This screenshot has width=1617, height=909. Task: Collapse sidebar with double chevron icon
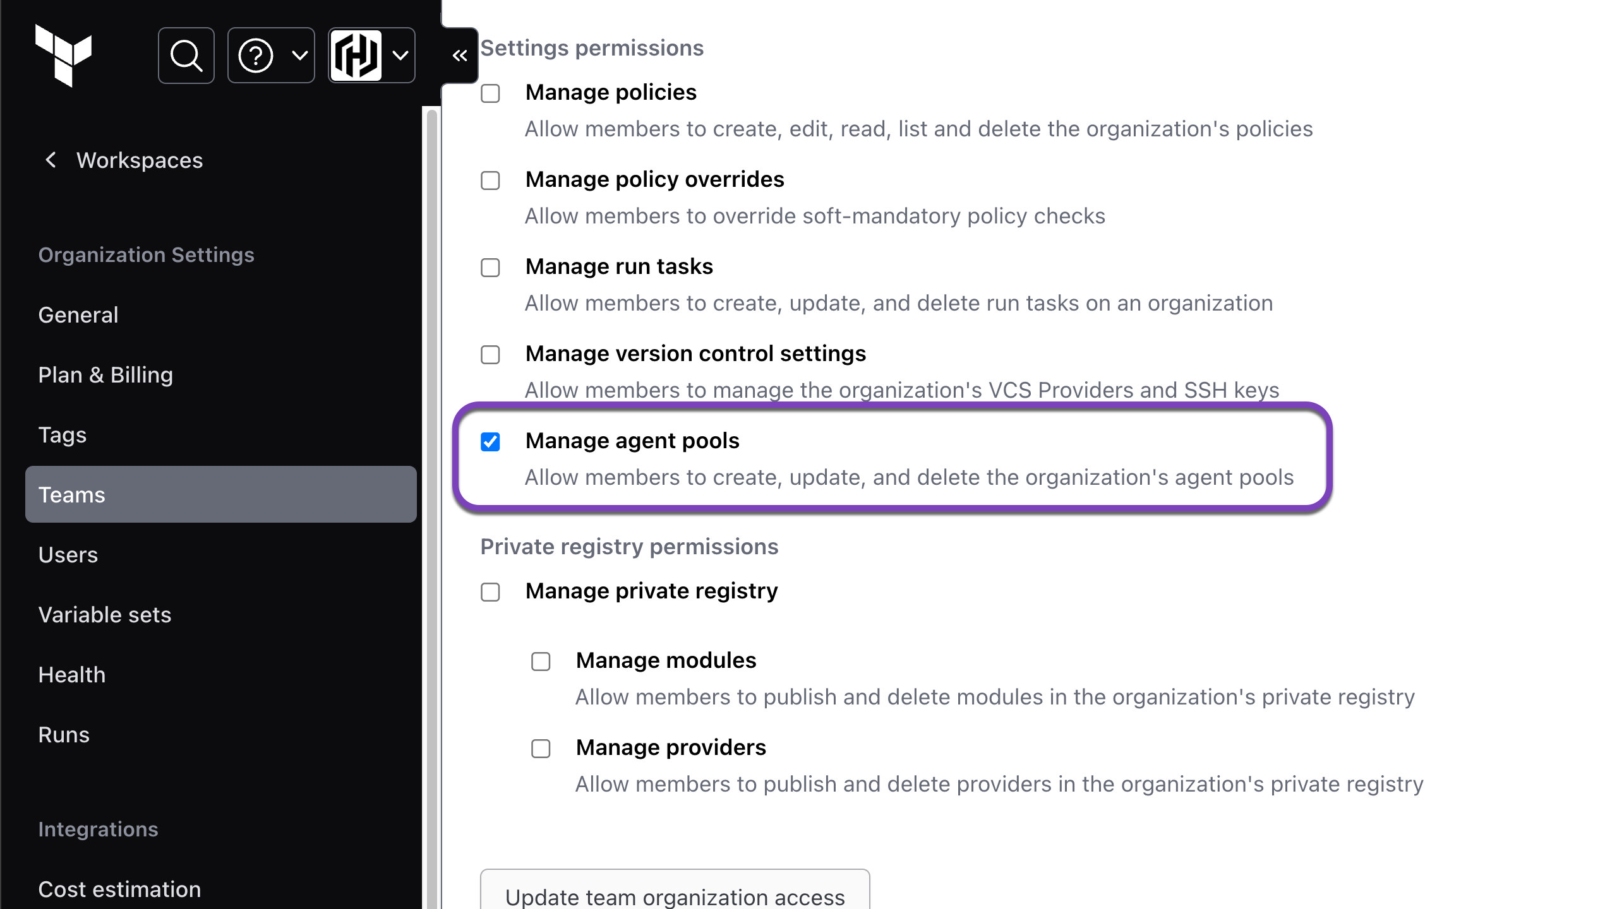460,56
